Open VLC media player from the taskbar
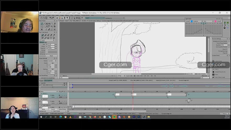Image resolution: width=231 pixels, height=130 pixels. click(70, 117)
